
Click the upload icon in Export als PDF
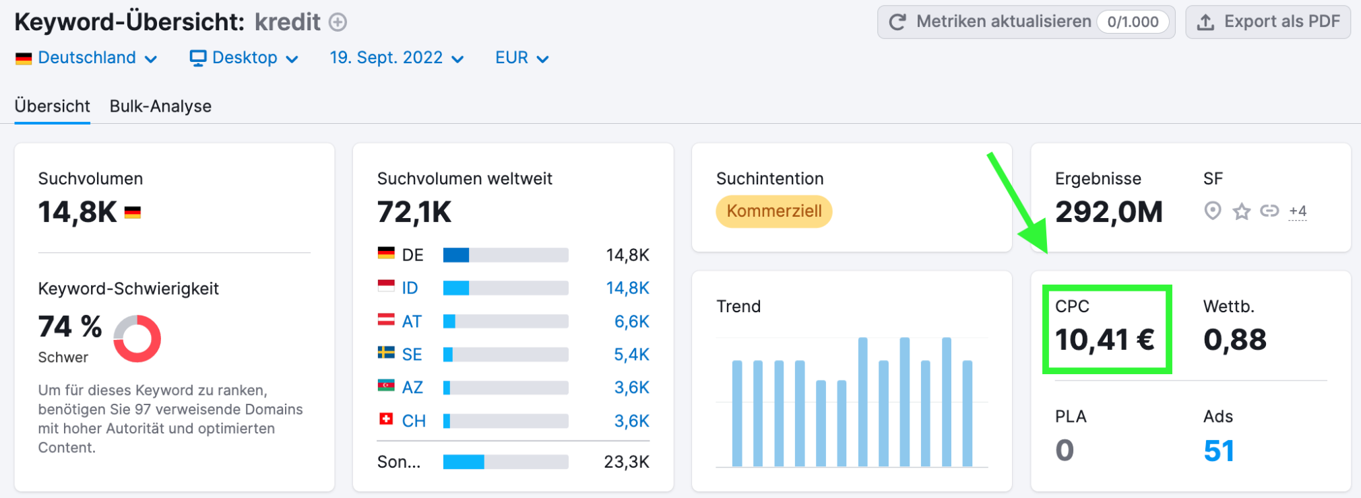point(1205,22)
